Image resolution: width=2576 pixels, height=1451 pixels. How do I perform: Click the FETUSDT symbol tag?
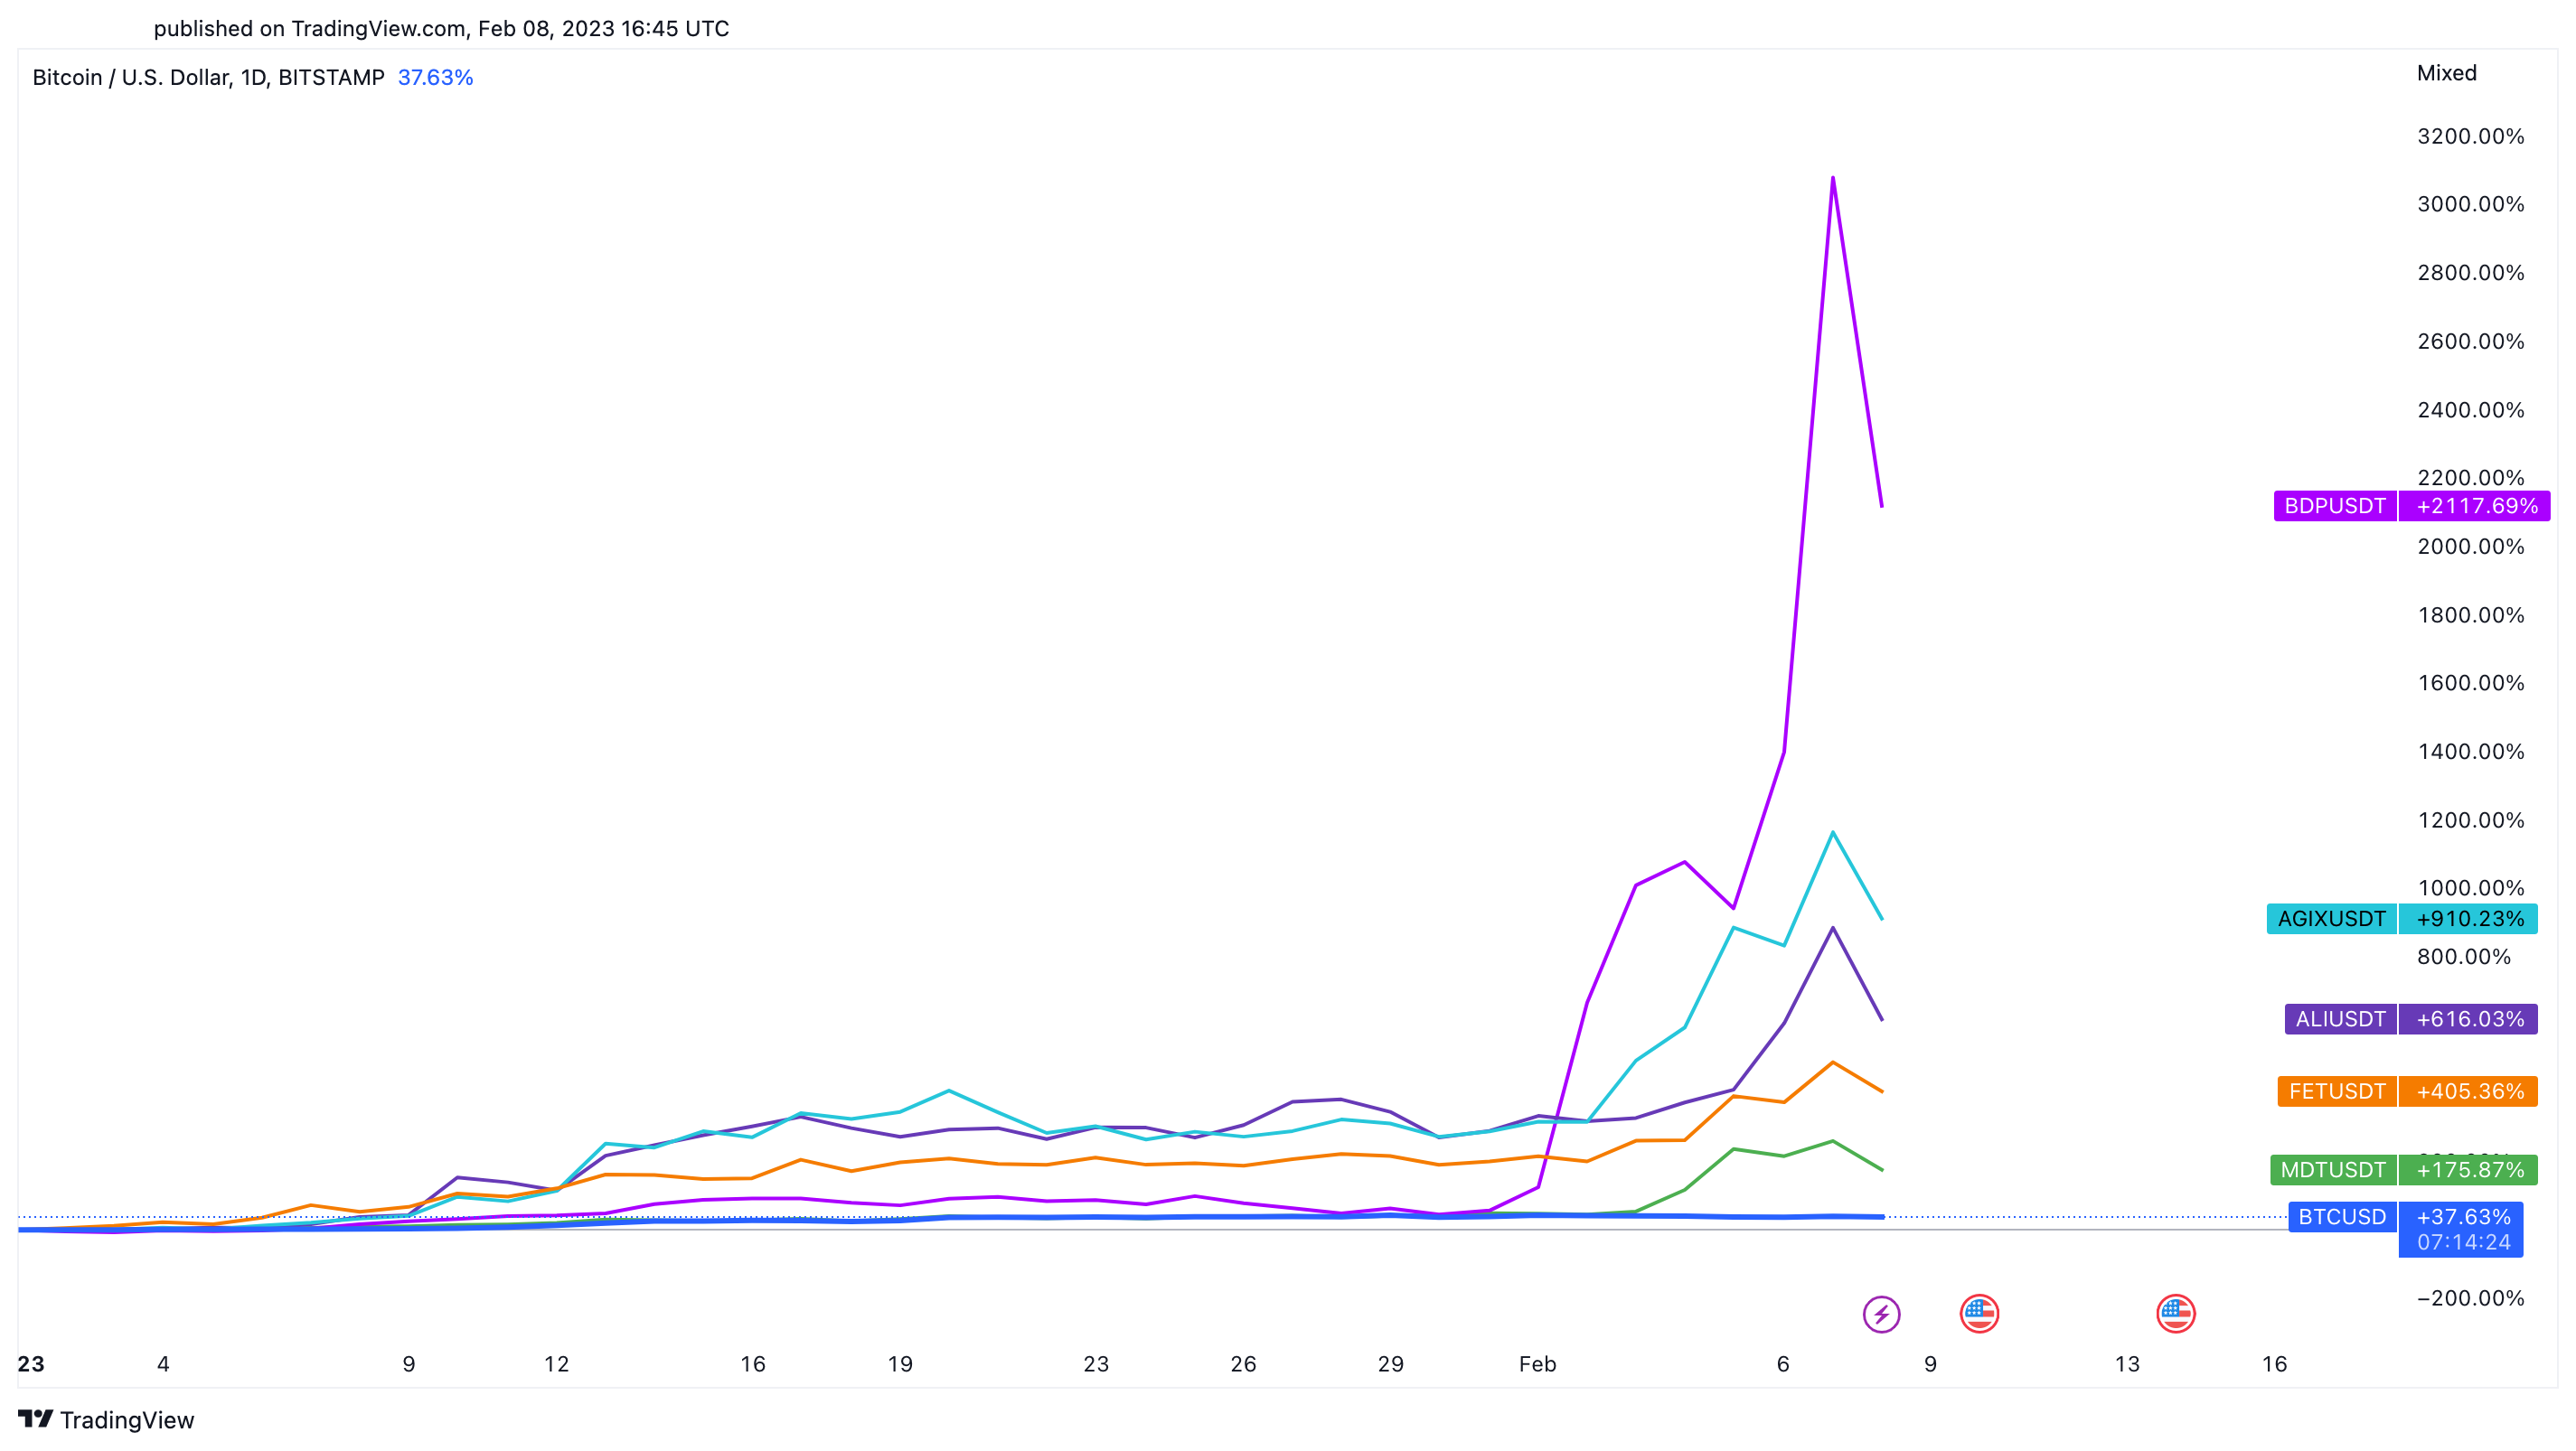point(2337,1091)
